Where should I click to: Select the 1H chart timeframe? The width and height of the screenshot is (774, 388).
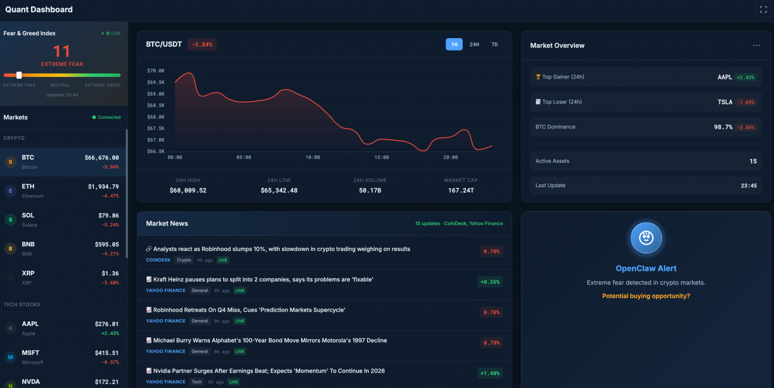coord(454,45)
